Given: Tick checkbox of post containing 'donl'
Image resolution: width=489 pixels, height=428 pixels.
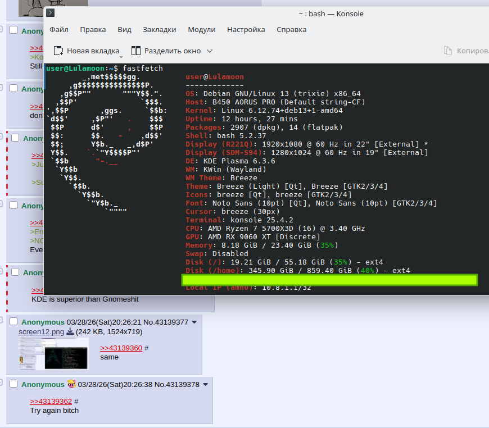Looking at the screenshot, I should pyautogui.click(x=13, y=88).
